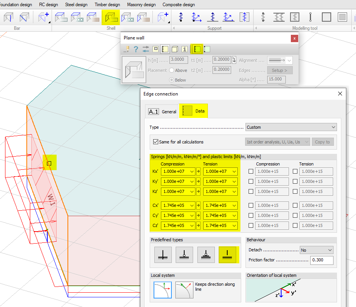The image size is (356, 307).
Task: Click the highlighted edge connection tool icon
Action: [x=197, y=49]
